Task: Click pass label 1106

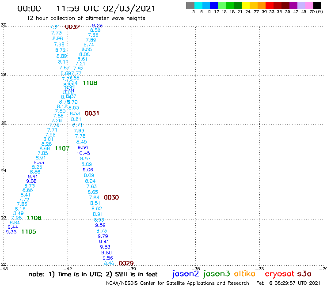Action: click(x=34, y=218)
